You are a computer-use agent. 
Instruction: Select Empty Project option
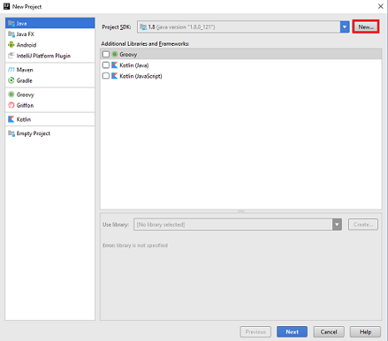click(50, 133)
